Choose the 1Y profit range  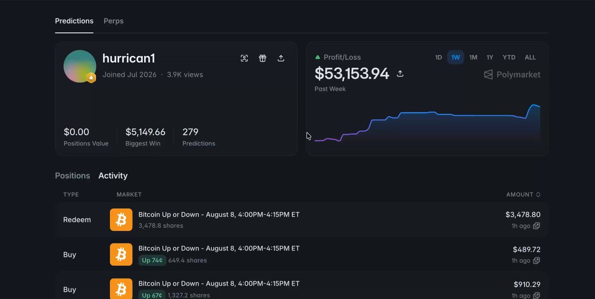tap(490, 57)
